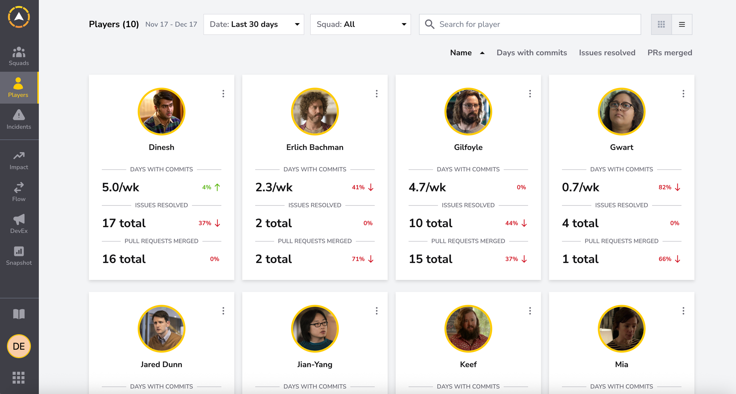736x394 pixels.
Task: Click Dinesh's 5.0/wk commits value
Action: pos(120,187)
